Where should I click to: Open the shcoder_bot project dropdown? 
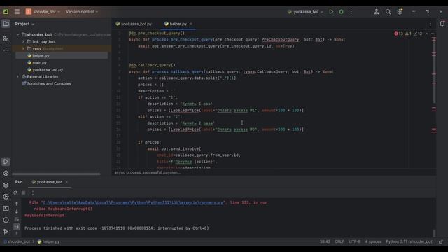pyautogui.click(x=43, y=12)
